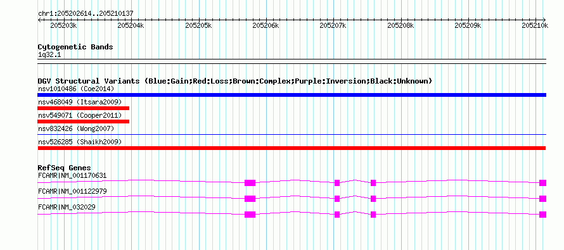Click the 205209k ruler label
The image size is (564, 250).
pos(468,25)
